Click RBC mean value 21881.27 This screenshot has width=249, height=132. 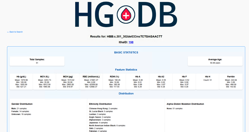pos(91,80)
